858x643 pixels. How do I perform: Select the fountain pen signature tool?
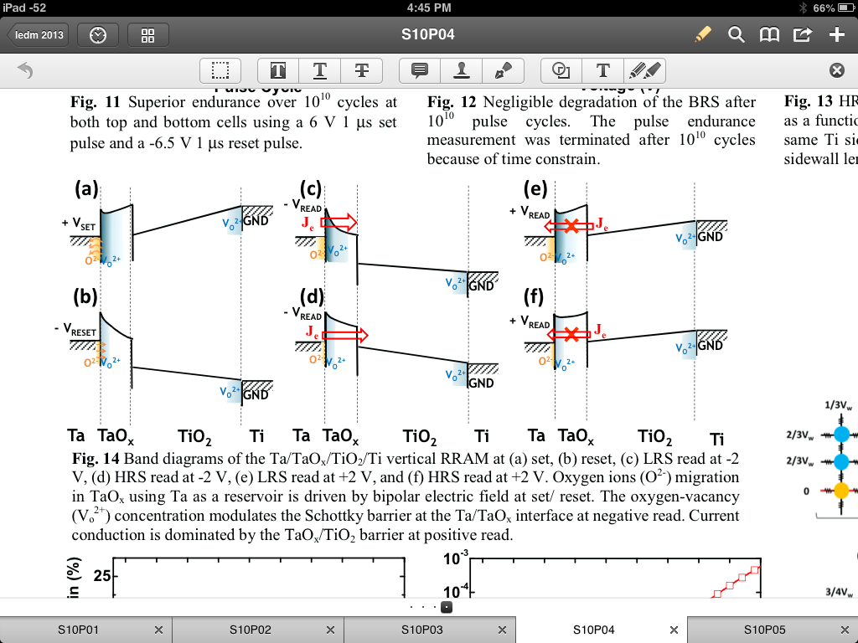tap(503, 71)
